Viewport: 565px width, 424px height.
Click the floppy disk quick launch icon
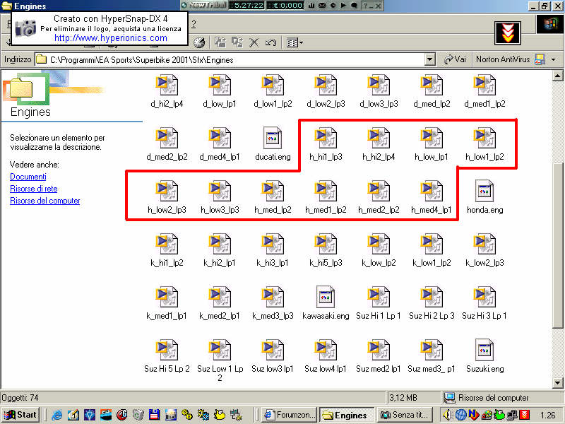pyautogui.click(x=154, y=415)
